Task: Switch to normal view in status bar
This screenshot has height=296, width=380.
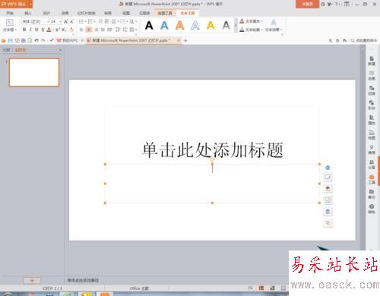Action: tap(261, 288)
